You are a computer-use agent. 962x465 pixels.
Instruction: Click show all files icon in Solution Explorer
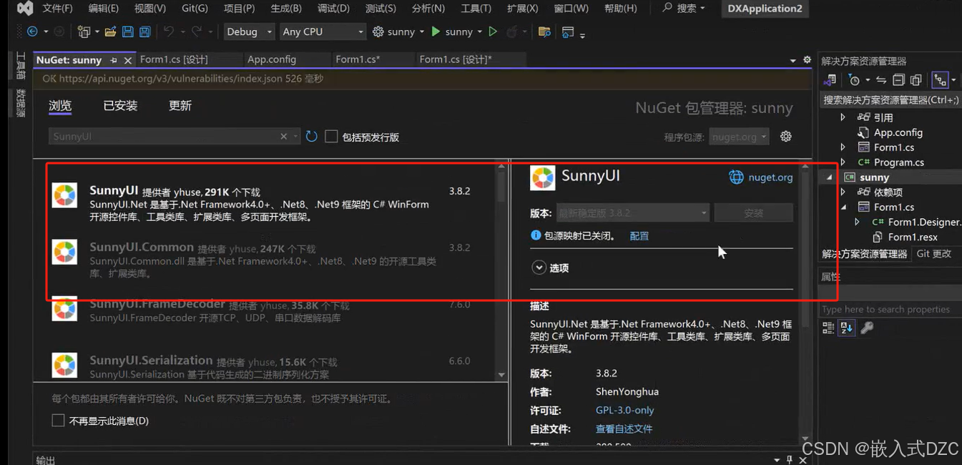(x=916, y=80)
